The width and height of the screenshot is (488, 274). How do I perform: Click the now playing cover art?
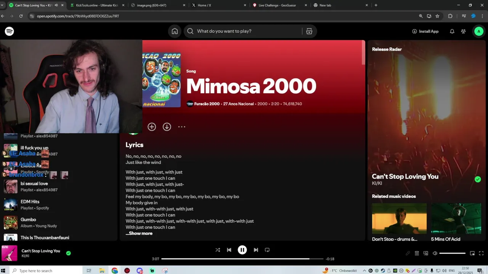(10, 253)
